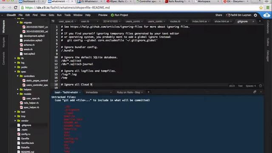
Task: Open Rakefile in file tree
Action: (x=25, y=147)
